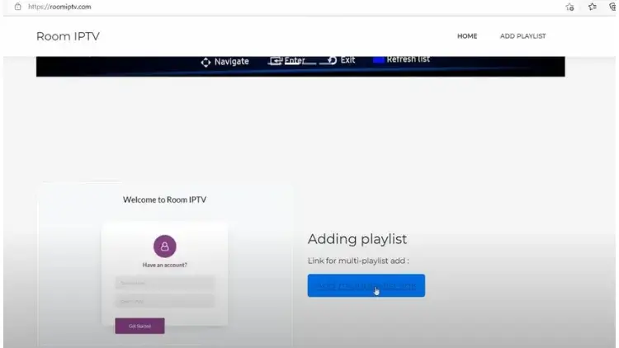The height and width of the screenshot is (348, 619).
Task: Click the Enter key icon in banner
Action: click(x=275, y=61)
